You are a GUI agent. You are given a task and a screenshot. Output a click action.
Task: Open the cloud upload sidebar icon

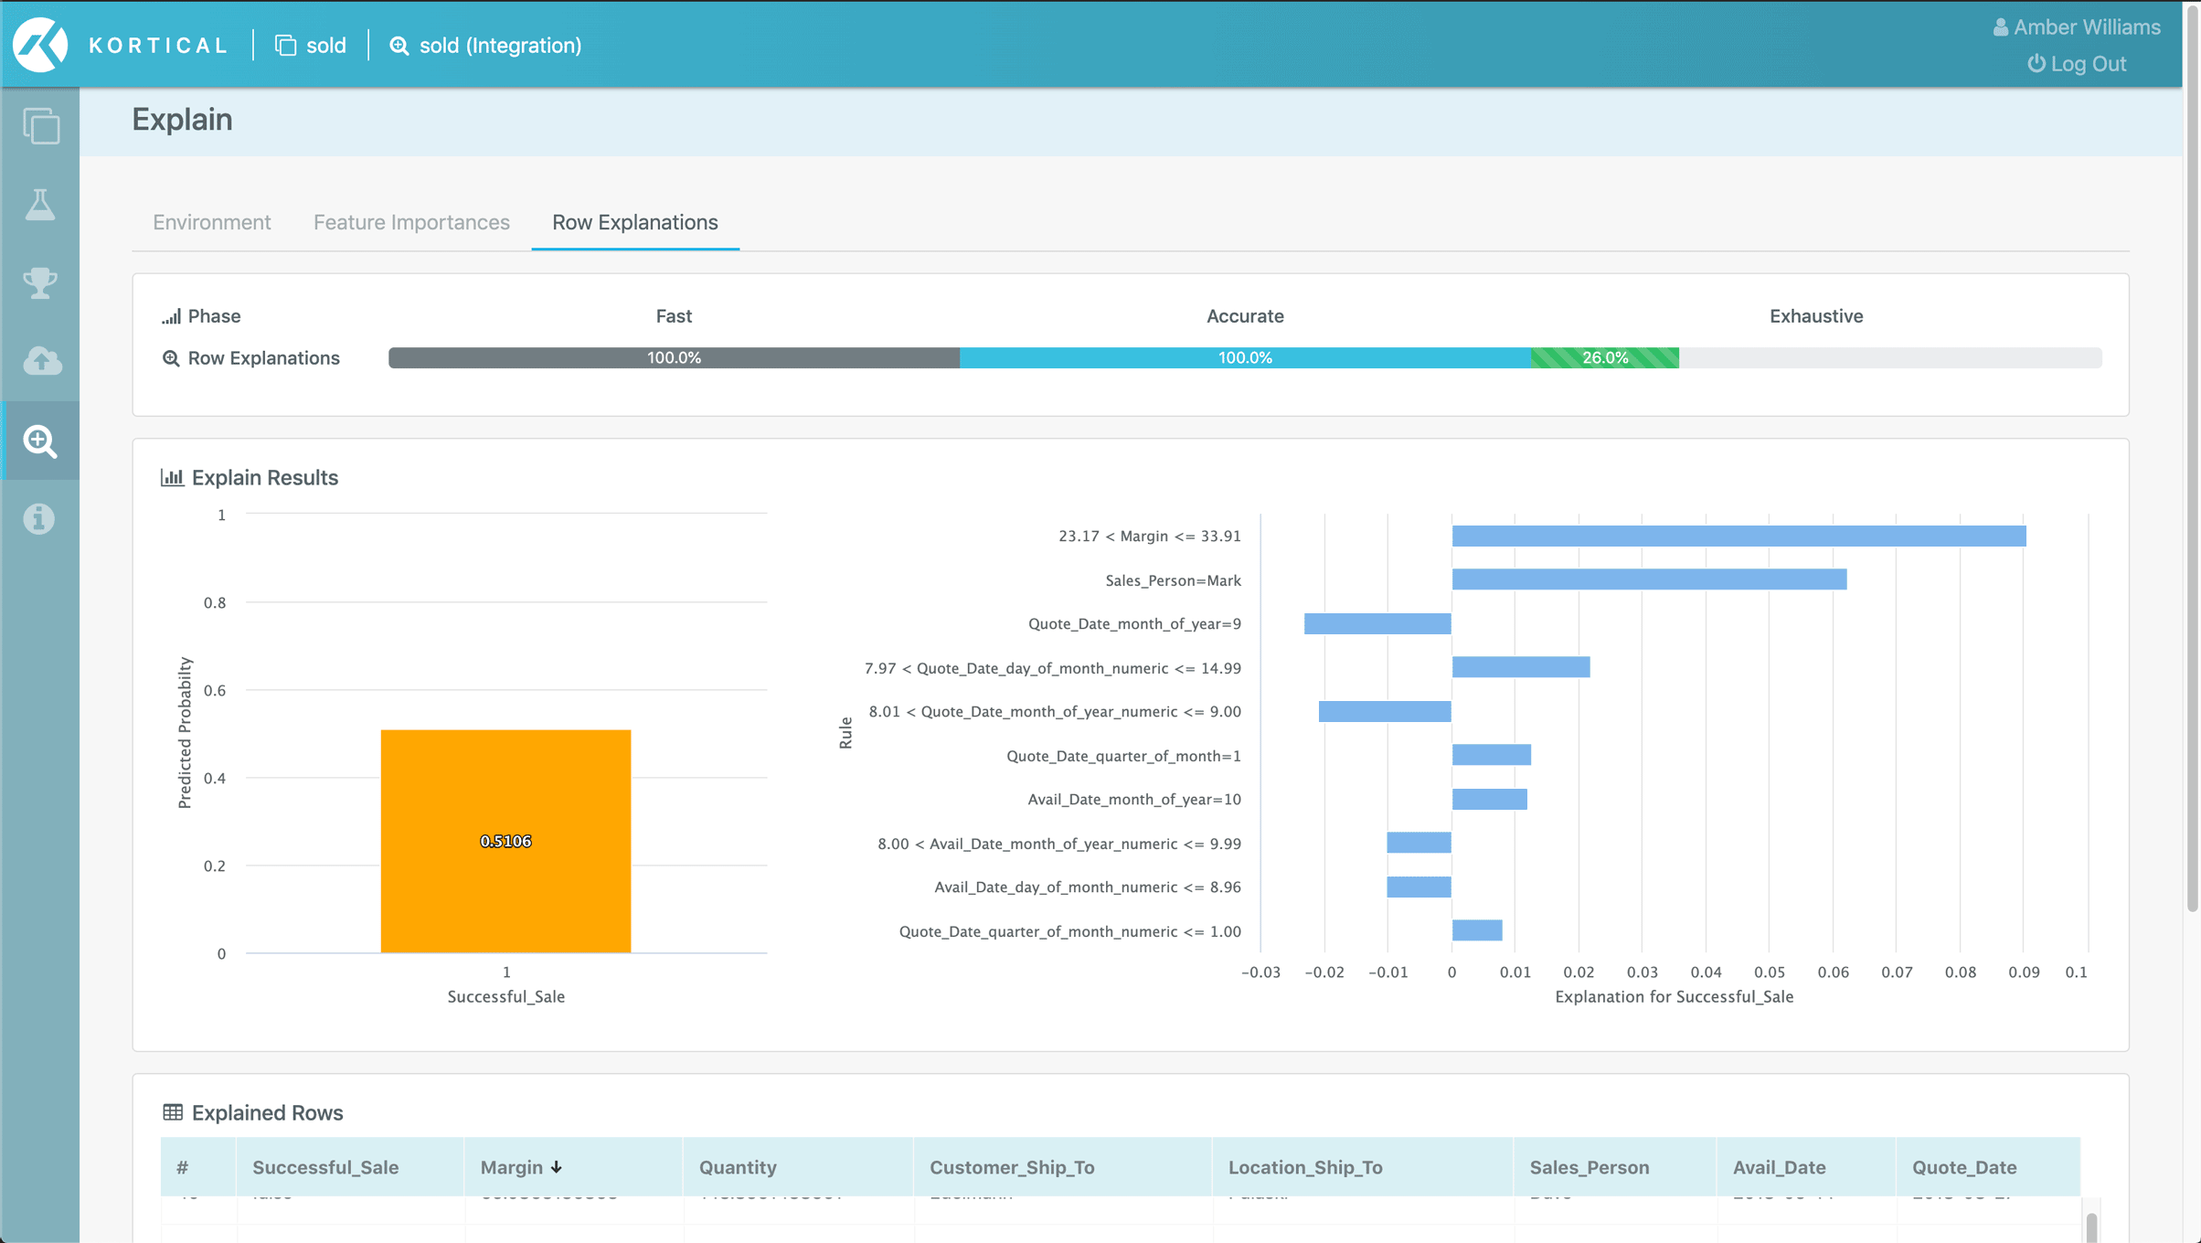pos(40,361)
